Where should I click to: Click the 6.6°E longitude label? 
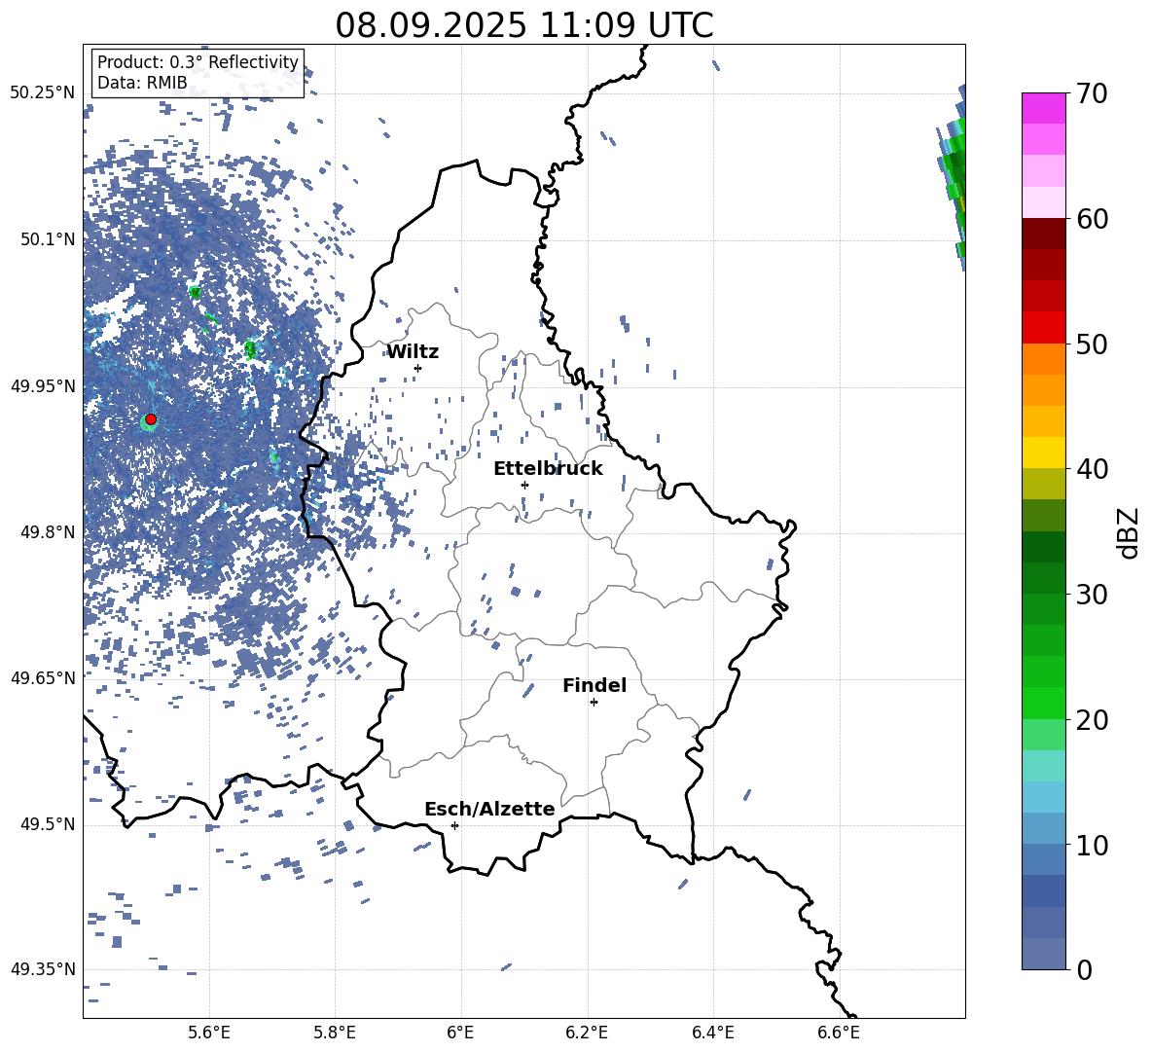pyautogui.click(x=839, y=1033)
